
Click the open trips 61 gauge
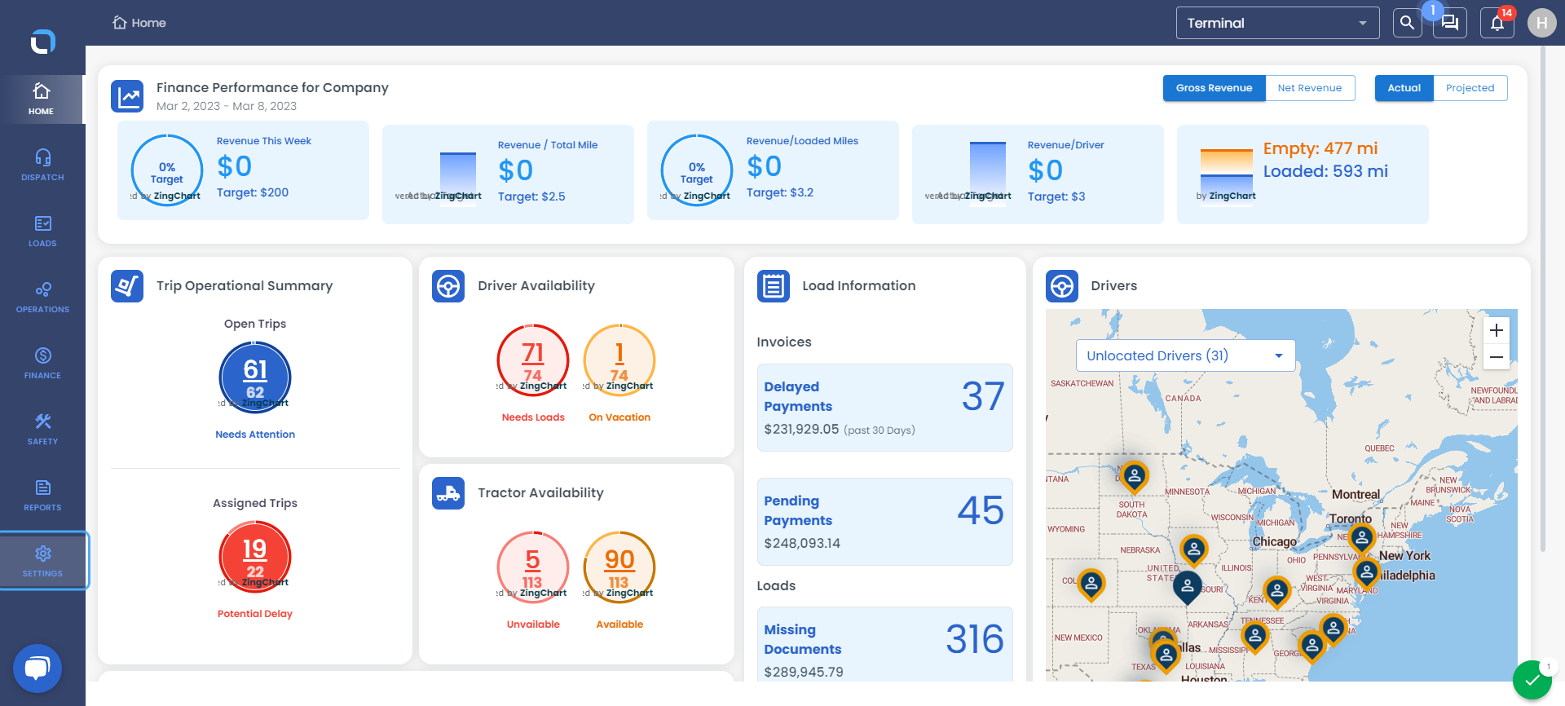(x=255, y=377)
